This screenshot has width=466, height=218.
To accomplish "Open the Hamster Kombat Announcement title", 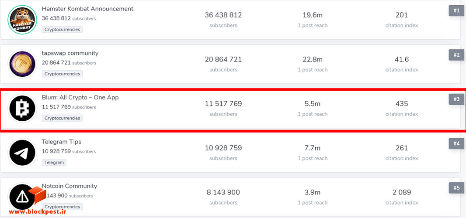I will [x=88, y=9].
